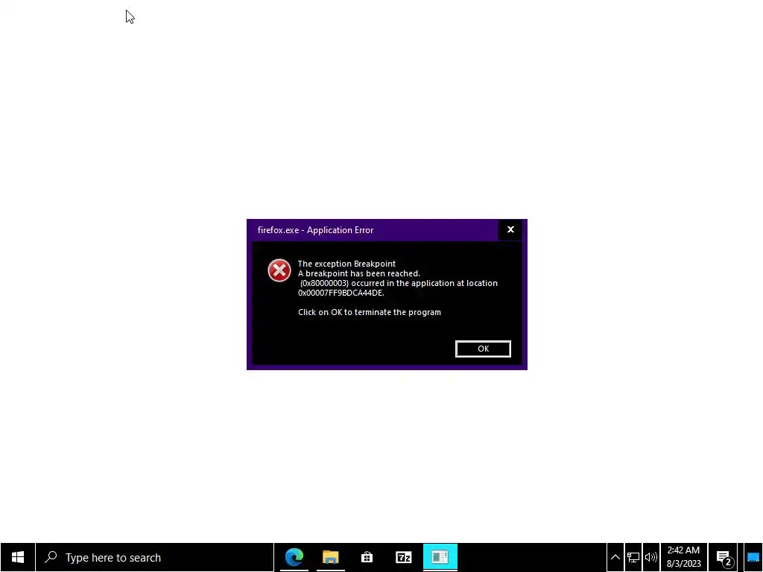This screenshot has height=572, width=763.
Task: Click the 'Click on OK to terminate' message text
Action: click(370, 312)
